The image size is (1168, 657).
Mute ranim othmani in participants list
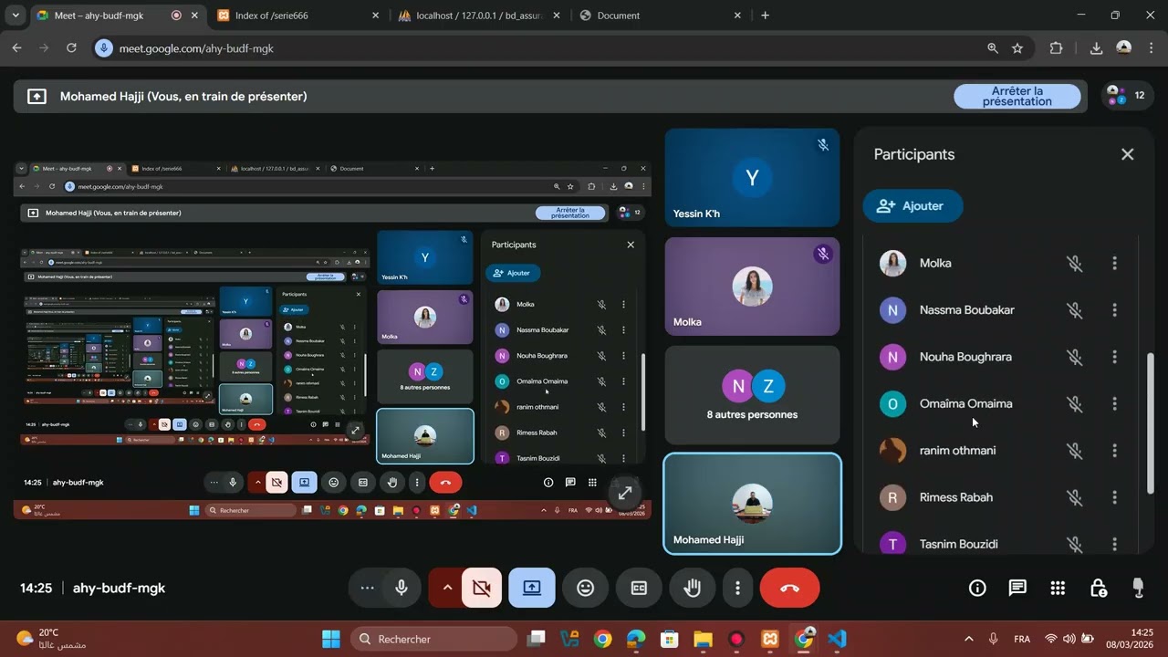[1075, 451]
